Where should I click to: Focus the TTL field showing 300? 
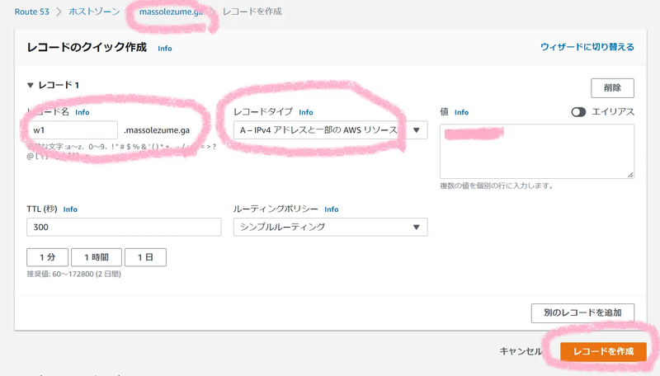pos(124,227)
